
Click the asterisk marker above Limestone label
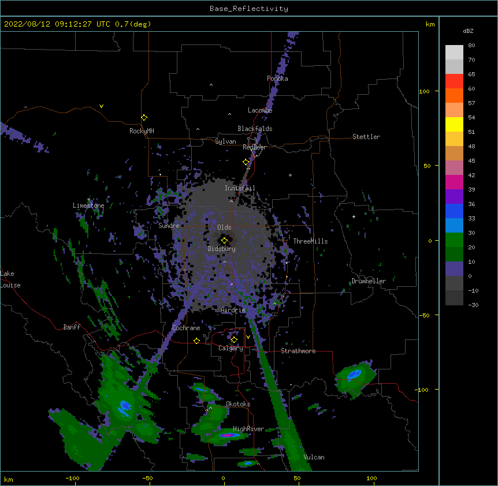(88, 200)
